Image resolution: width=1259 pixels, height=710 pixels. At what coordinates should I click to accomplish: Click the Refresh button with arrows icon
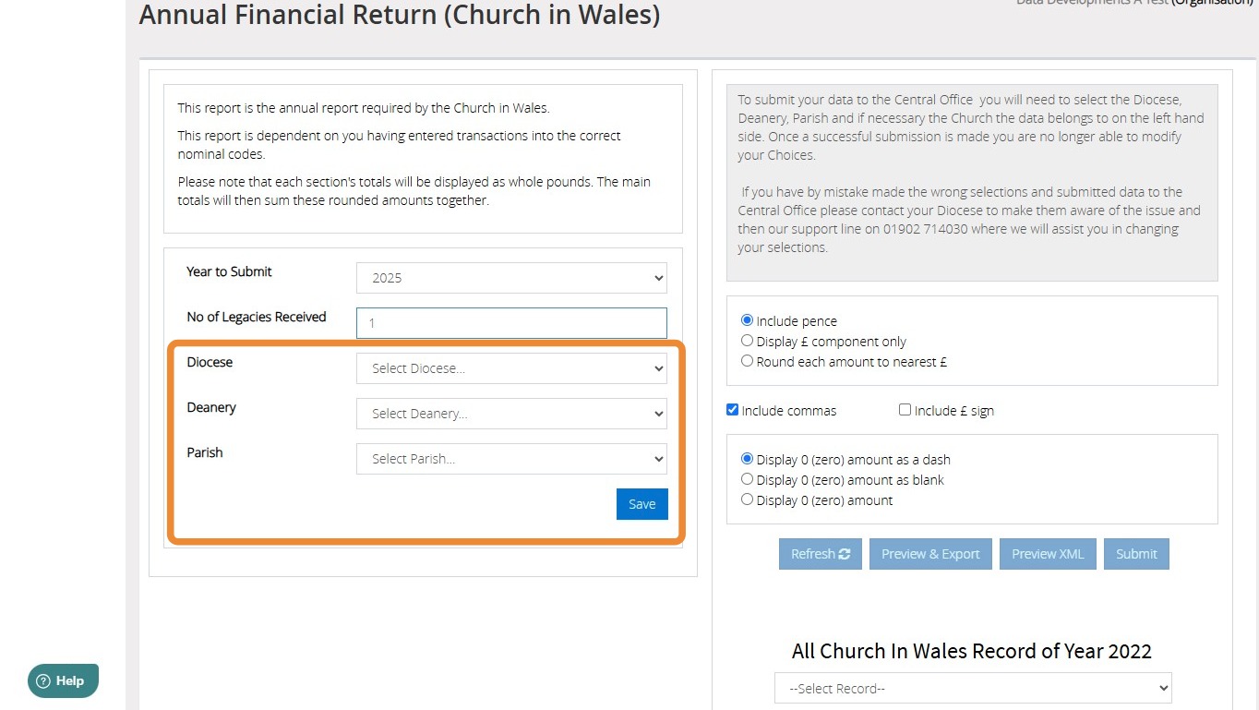(821, 554)
